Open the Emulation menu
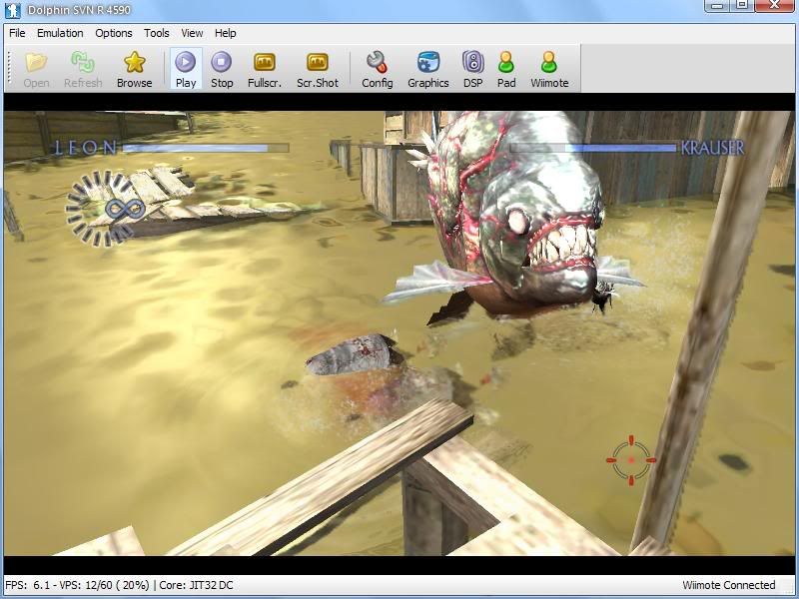799x599 pixels. (x=60, y=33)
